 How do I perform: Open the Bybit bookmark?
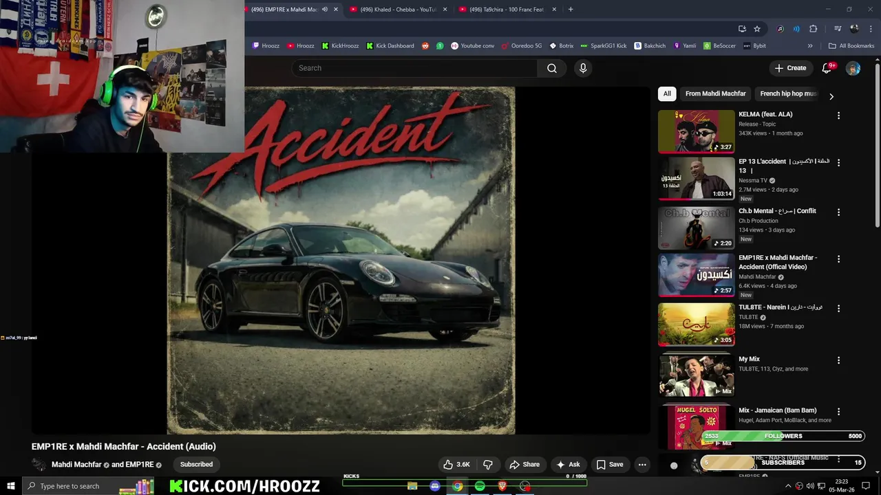coord(754,45)
